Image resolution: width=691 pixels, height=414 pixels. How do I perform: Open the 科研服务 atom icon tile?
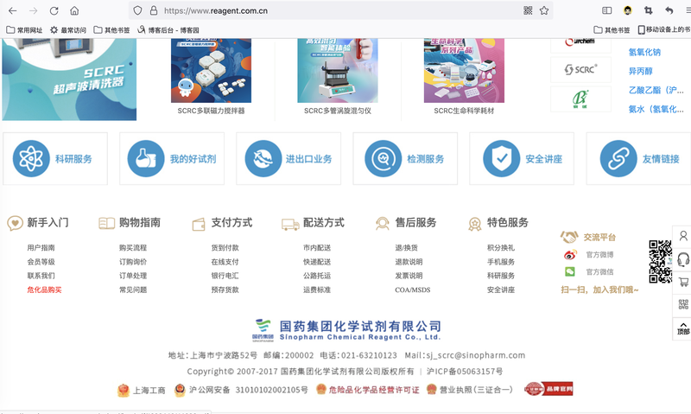coord(55,159)
